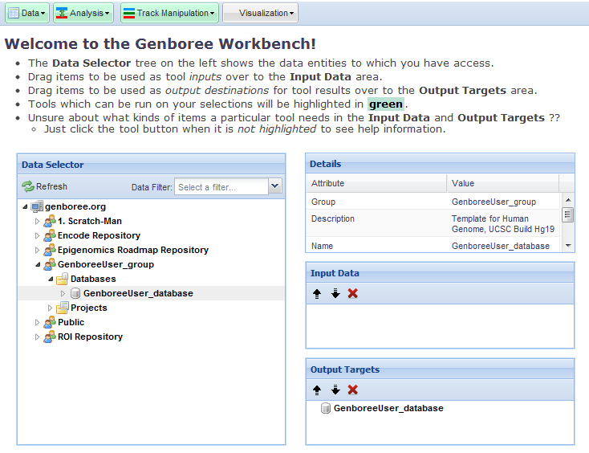
Task: Select Epigenomics Roadmap Repository tree item
Action: [132, 250]
